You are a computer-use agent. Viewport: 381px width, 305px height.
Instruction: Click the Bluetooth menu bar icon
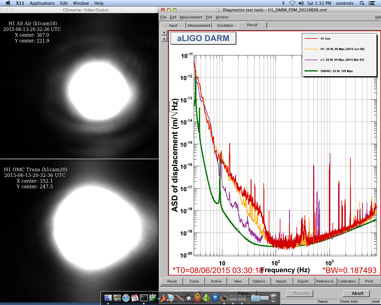click(283, 3)
